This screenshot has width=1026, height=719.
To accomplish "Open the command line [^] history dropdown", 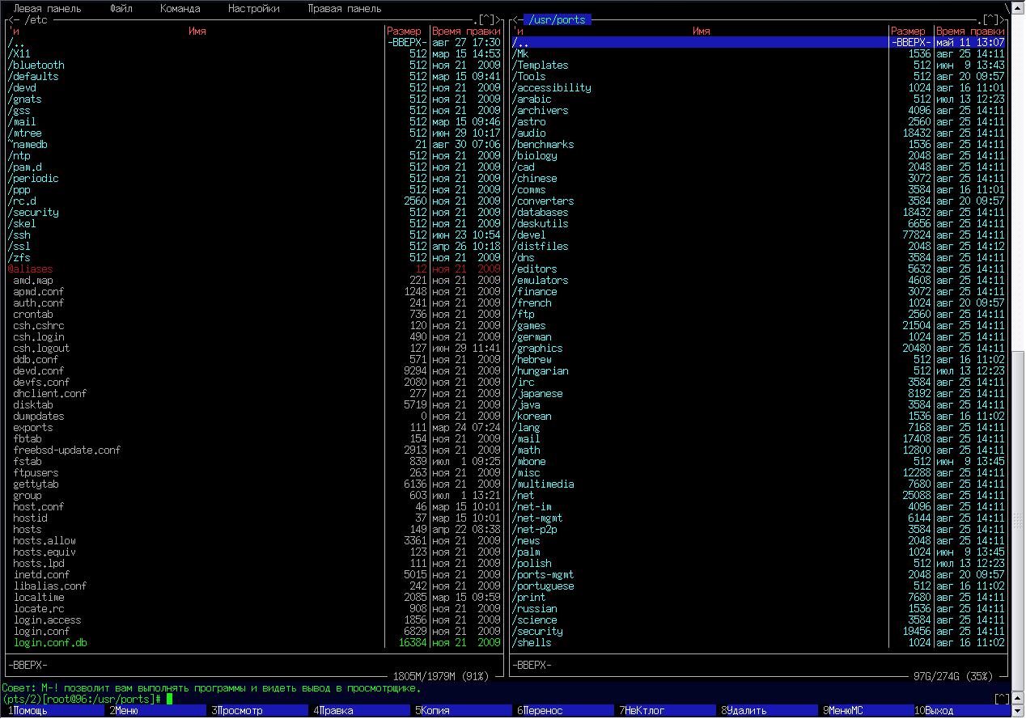I will point(1002,699).
